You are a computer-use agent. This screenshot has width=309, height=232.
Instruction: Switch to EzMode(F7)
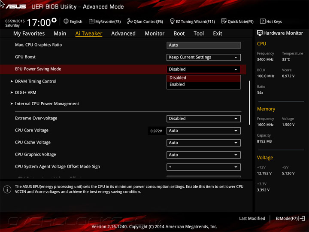tap(287, 218)
